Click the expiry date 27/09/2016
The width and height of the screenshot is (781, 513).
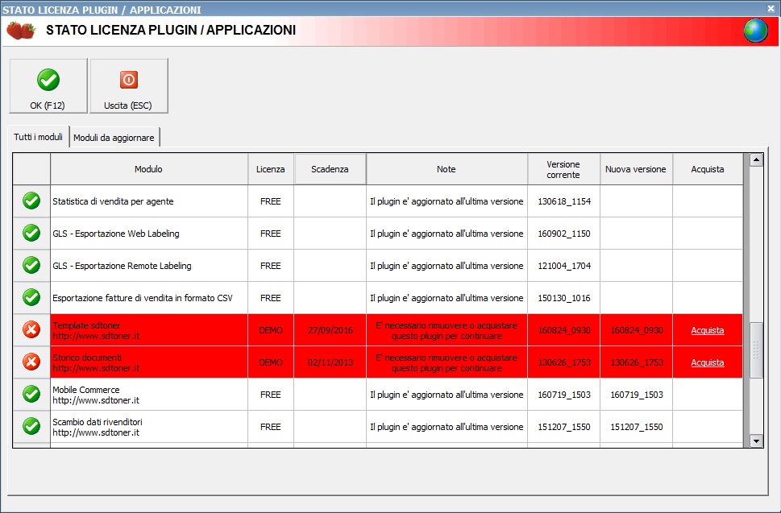(x=330, y=330)
